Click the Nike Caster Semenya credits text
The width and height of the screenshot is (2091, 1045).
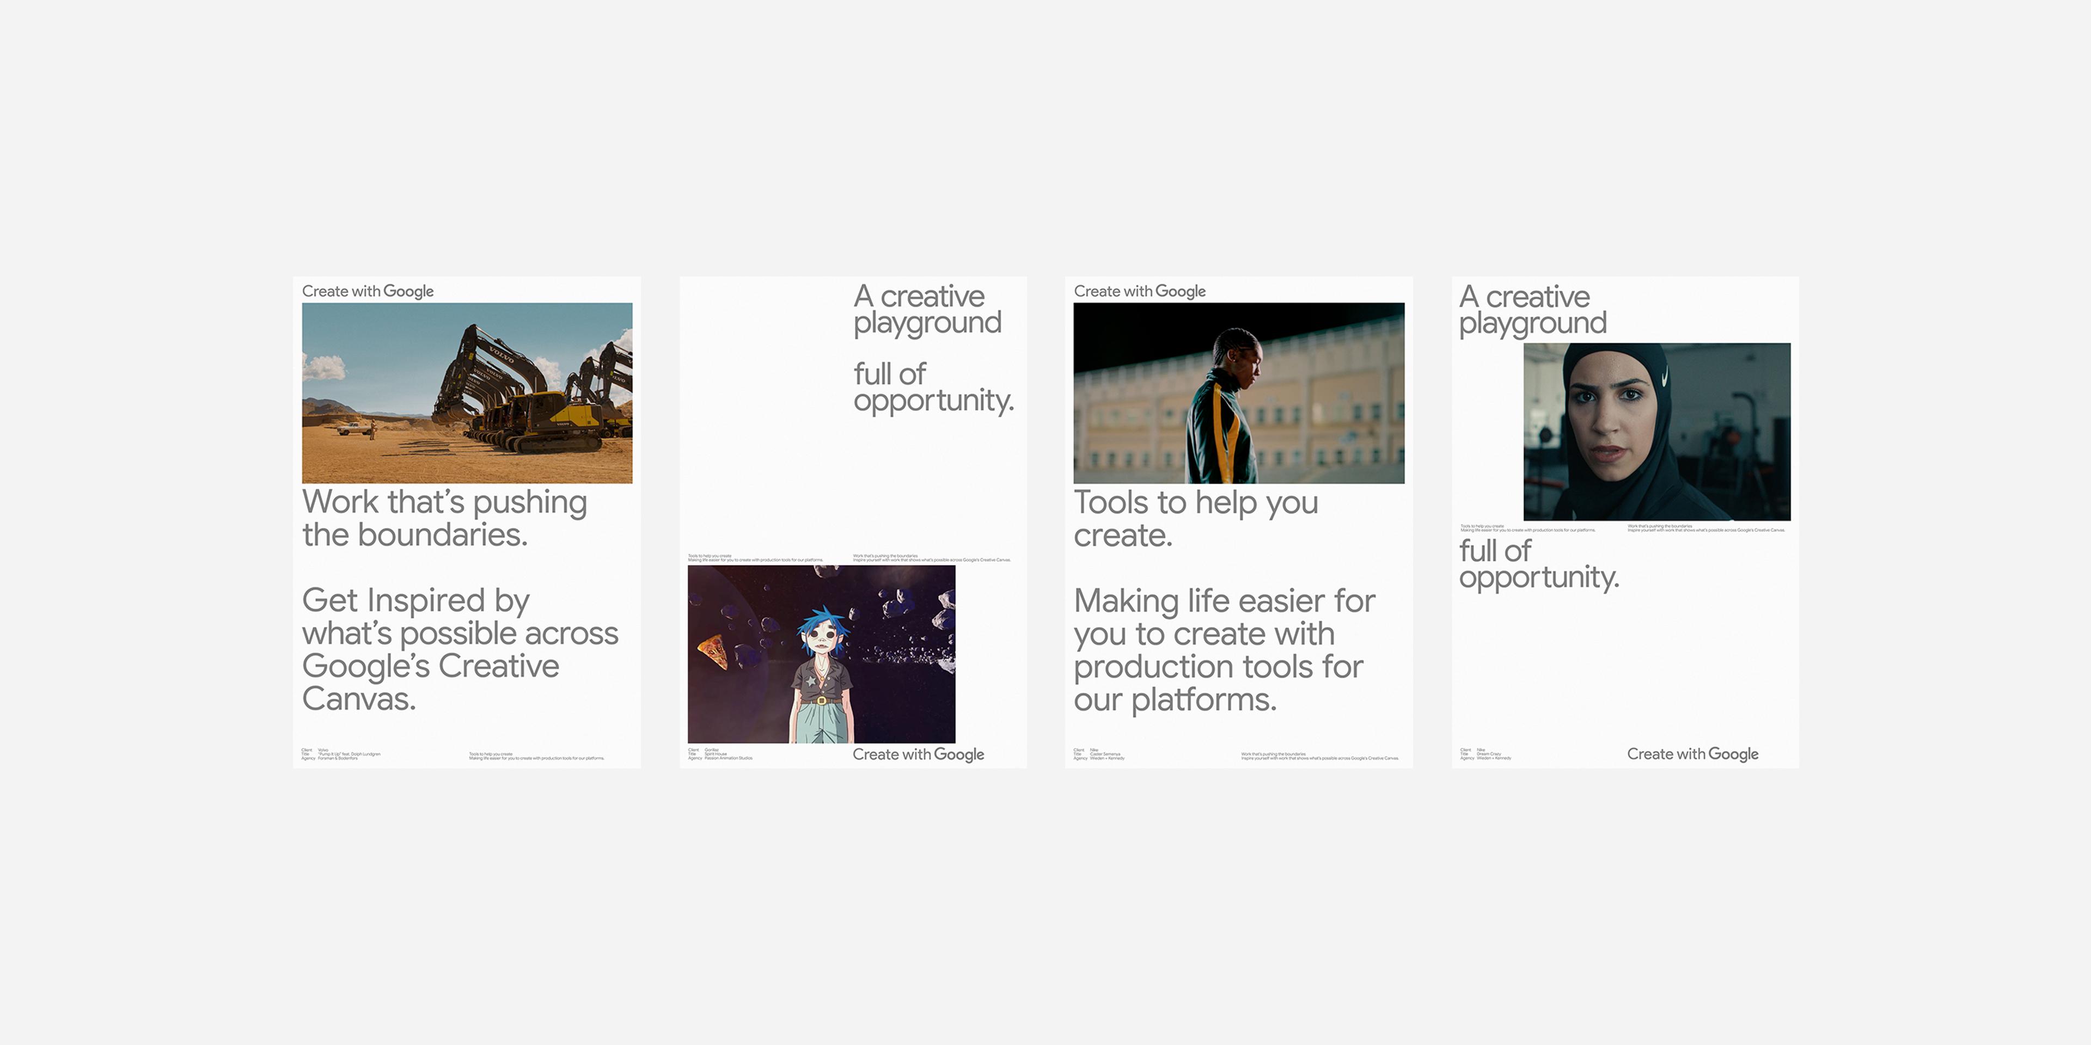click(x=1098, y=754)
